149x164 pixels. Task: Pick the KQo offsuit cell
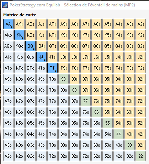19,46
